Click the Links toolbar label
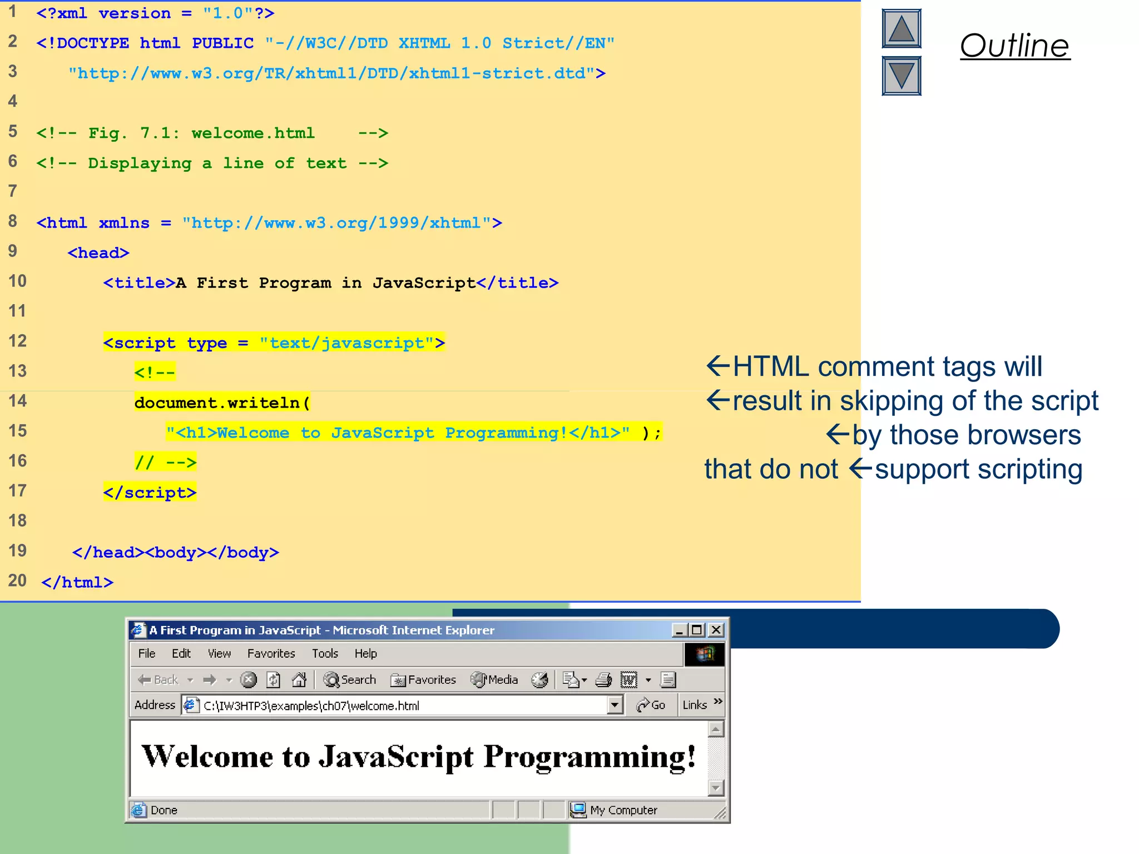Viewport: 1139px width, 854px height. pyautogui.click(x=695, y=705)
